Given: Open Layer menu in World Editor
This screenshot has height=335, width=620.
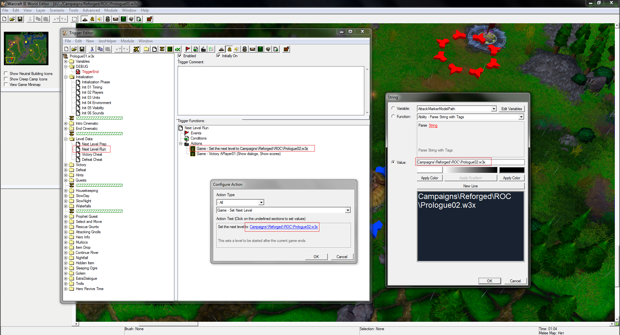Looking at the screenshot, I should tap(41, 10).
